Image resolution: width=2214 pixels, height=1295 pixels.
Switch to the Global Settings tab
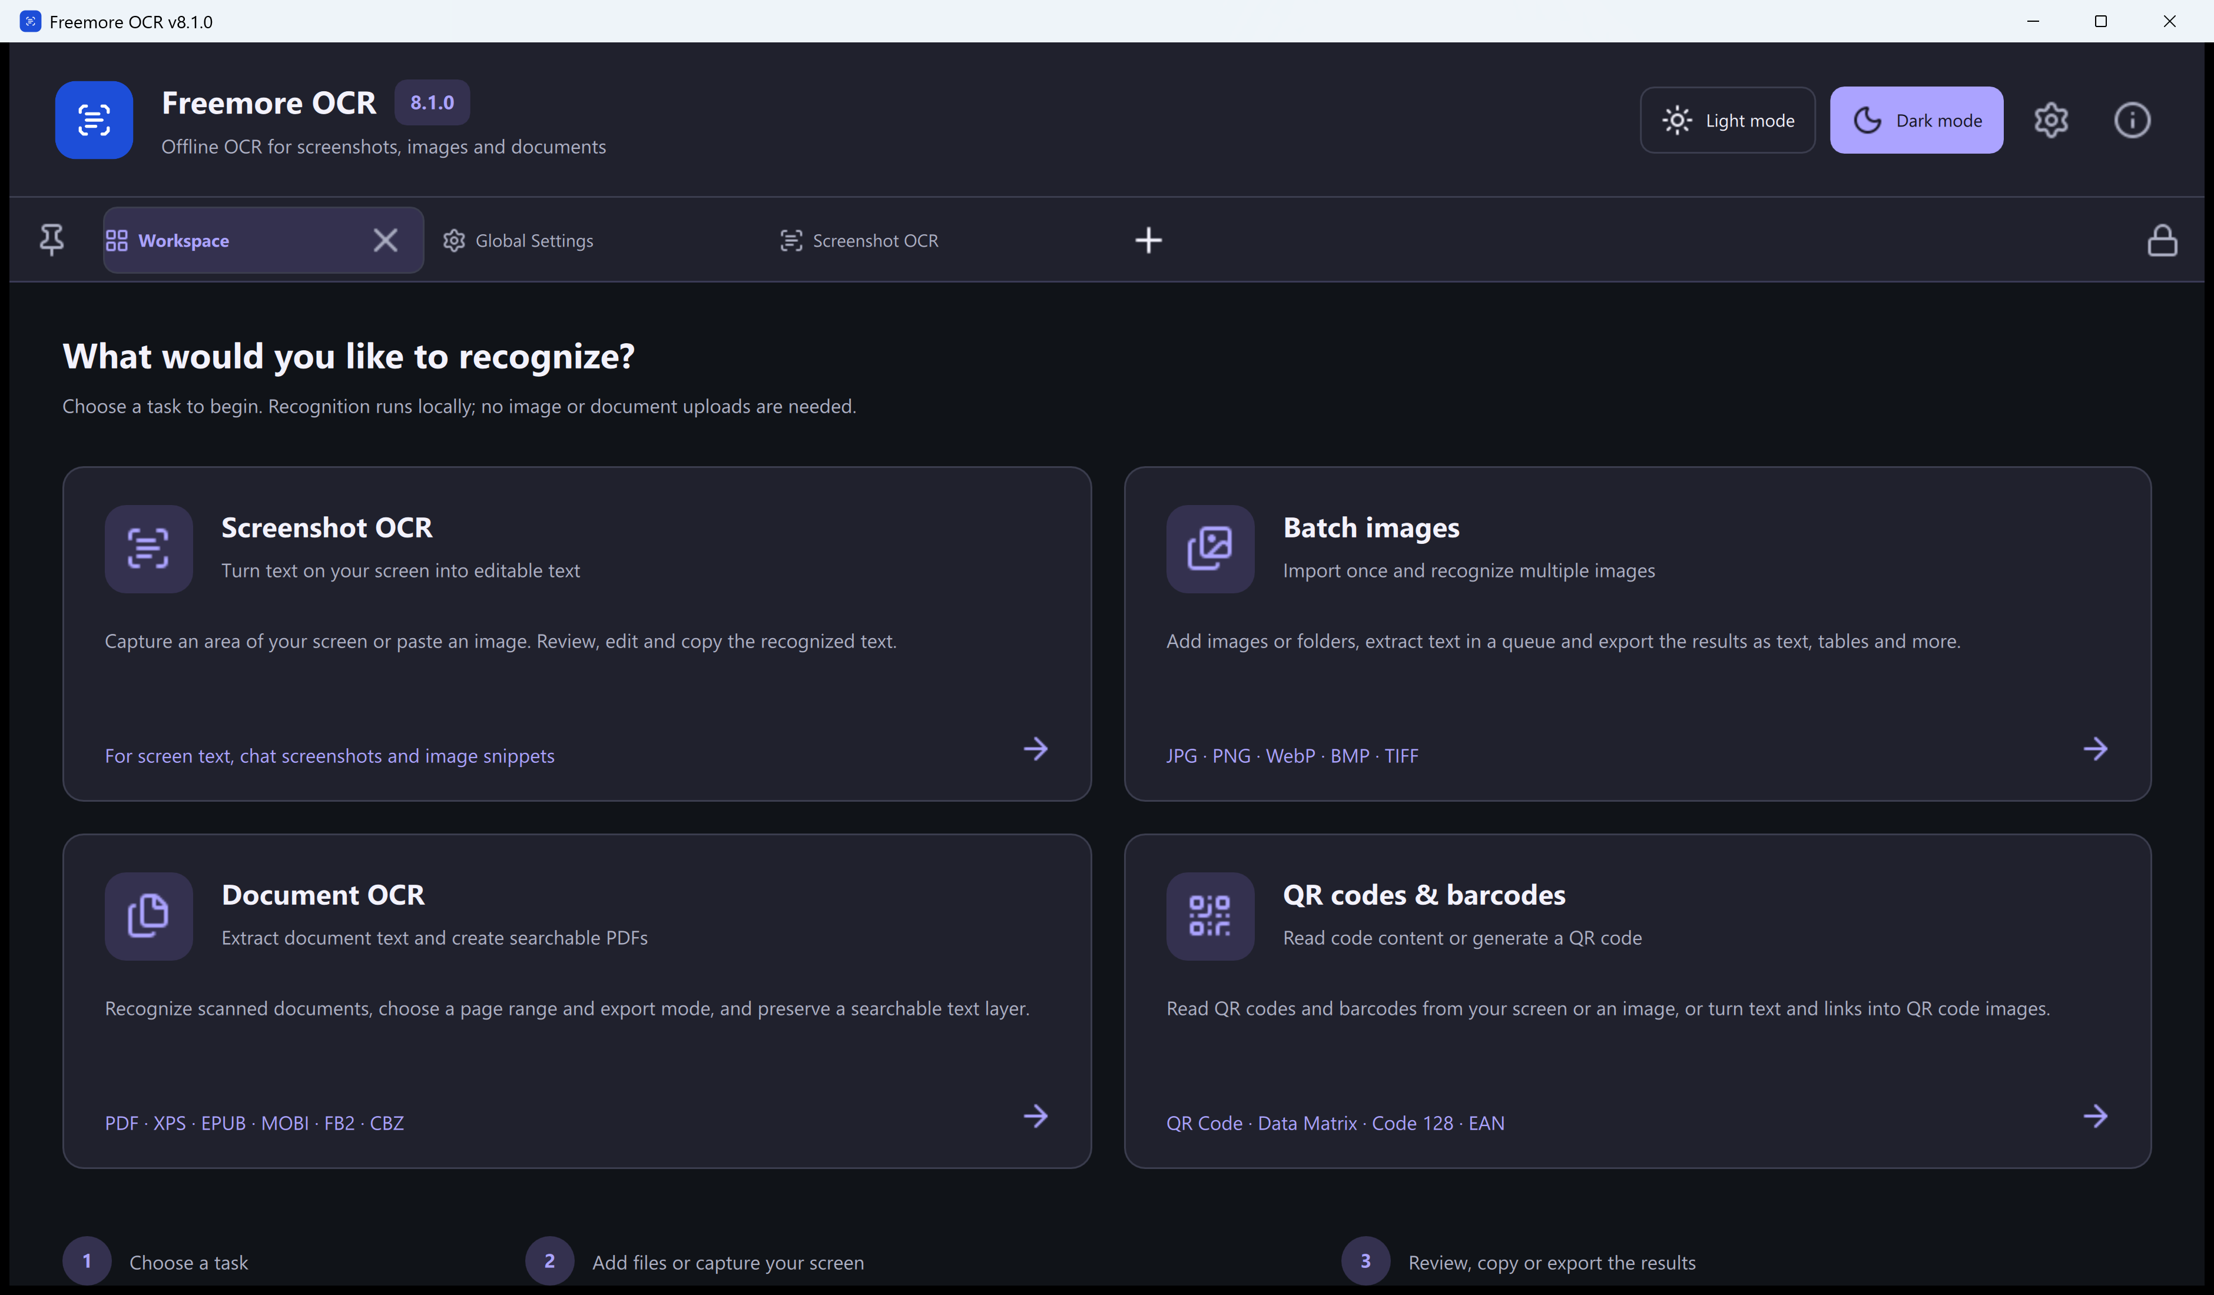(518, 241)
